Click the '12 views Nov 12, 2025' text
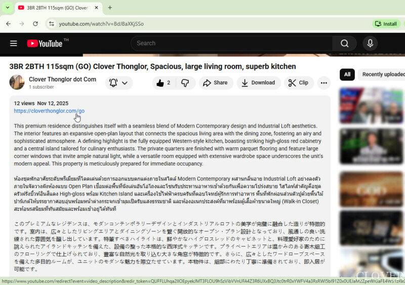Image resolution: width=405 pixels, height=285 pixels. (x=41, y=103)
